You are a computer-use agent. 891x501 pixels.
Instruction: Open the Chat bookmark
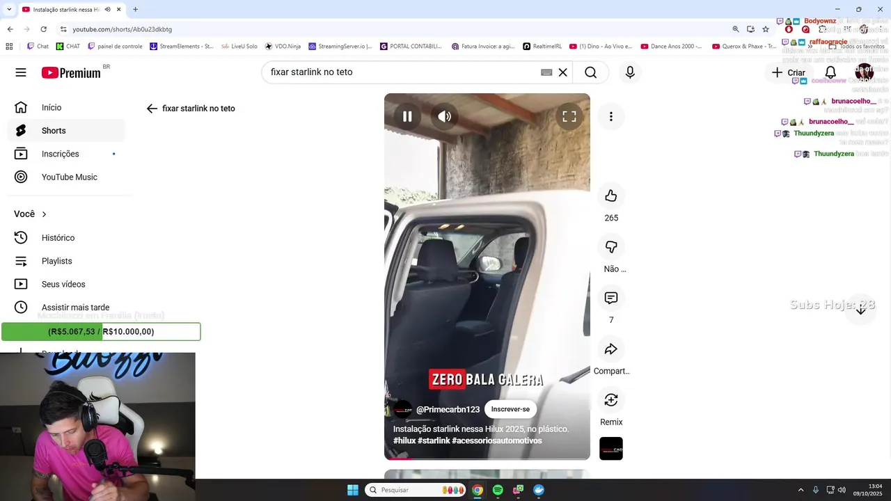click(x=38, y=47)
